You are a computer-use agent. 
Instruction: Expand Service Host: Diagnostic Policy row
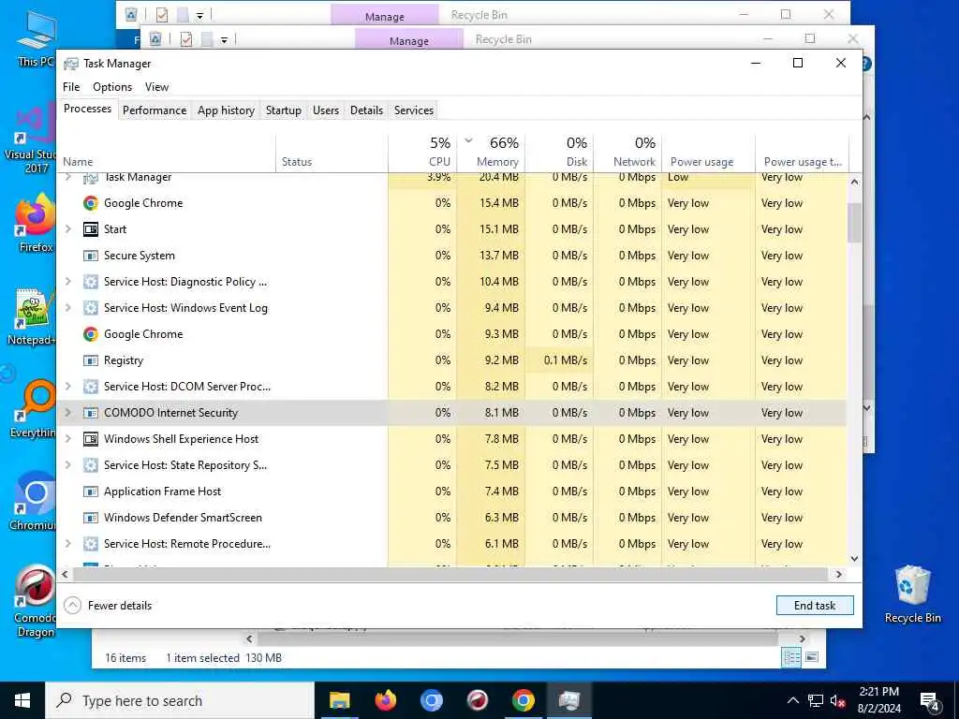pyautogui.click(x=67, y=282)
